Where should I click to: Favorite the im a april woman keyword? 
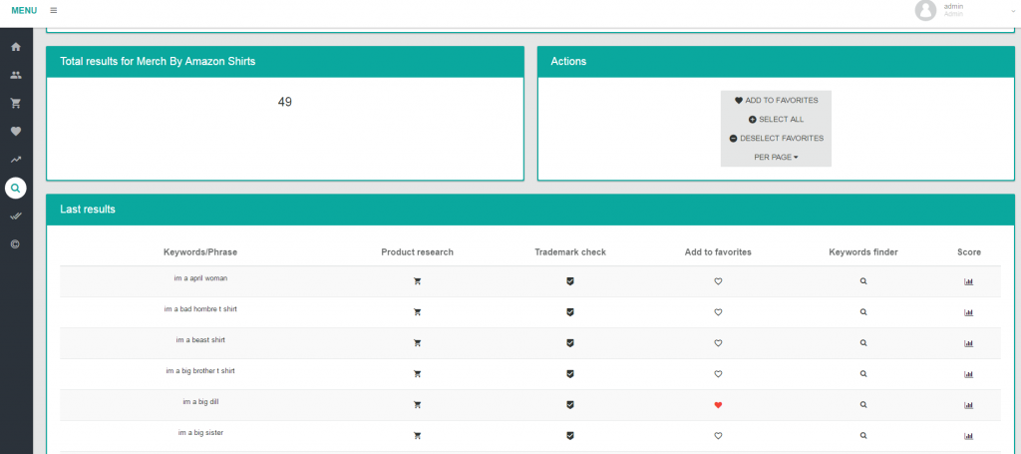(718, 281)
